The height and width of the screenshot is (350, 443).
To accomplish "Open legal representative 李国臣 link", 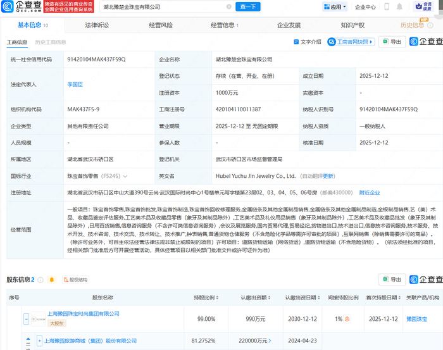I will pyautogui.click(x=75, y=84).
